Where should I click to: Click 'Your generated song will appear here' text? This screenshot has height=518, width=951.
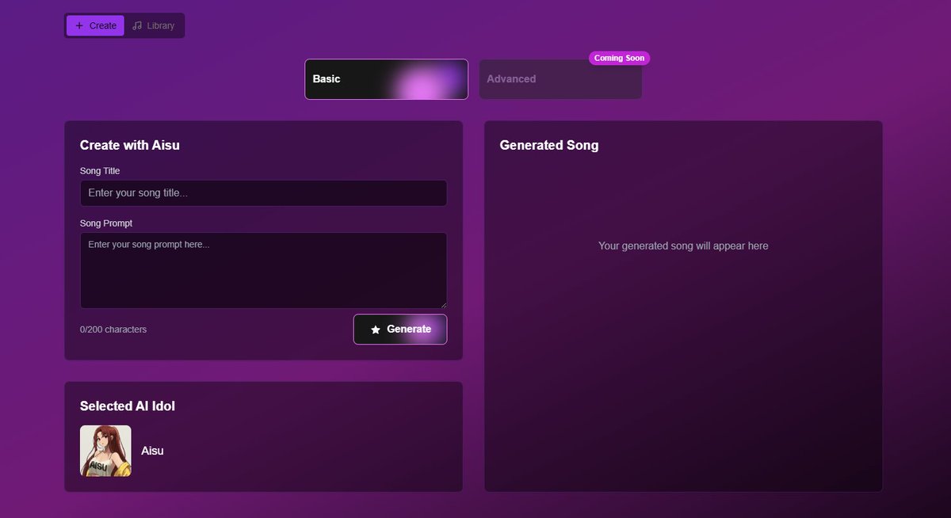click(x=683, y=246)
